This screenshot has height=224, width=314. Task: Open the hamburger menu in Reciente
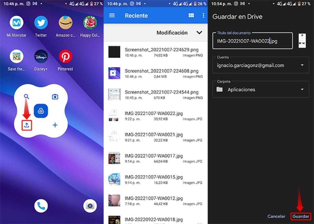click(112, 15)
